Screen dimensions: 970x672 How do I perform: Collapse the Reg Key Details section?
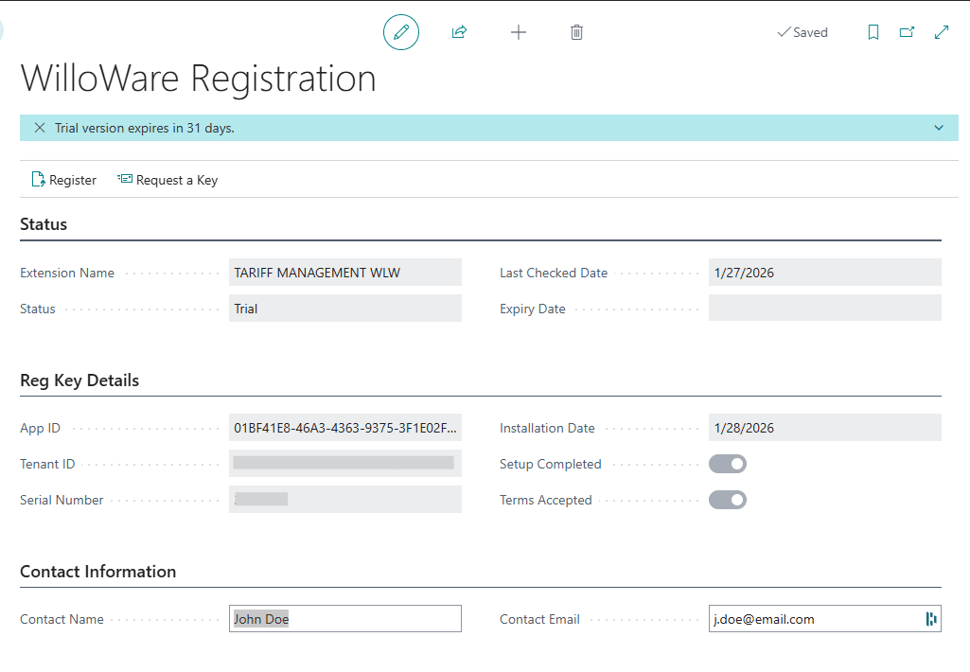[79, 380]
